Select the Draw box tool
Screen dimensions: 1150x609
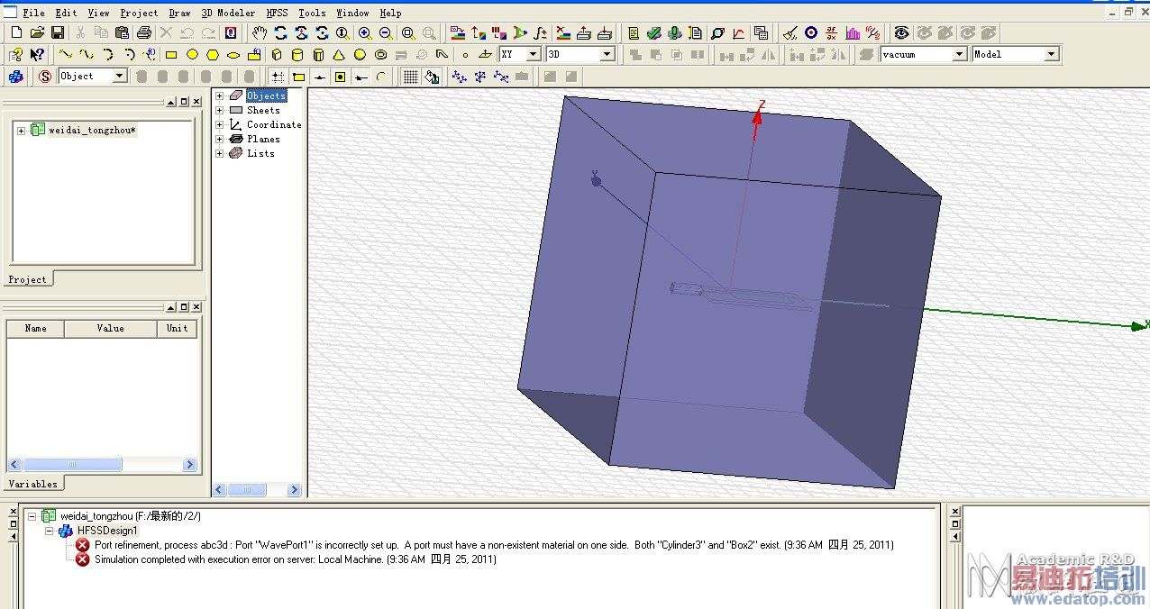click(x=276, y=55)
